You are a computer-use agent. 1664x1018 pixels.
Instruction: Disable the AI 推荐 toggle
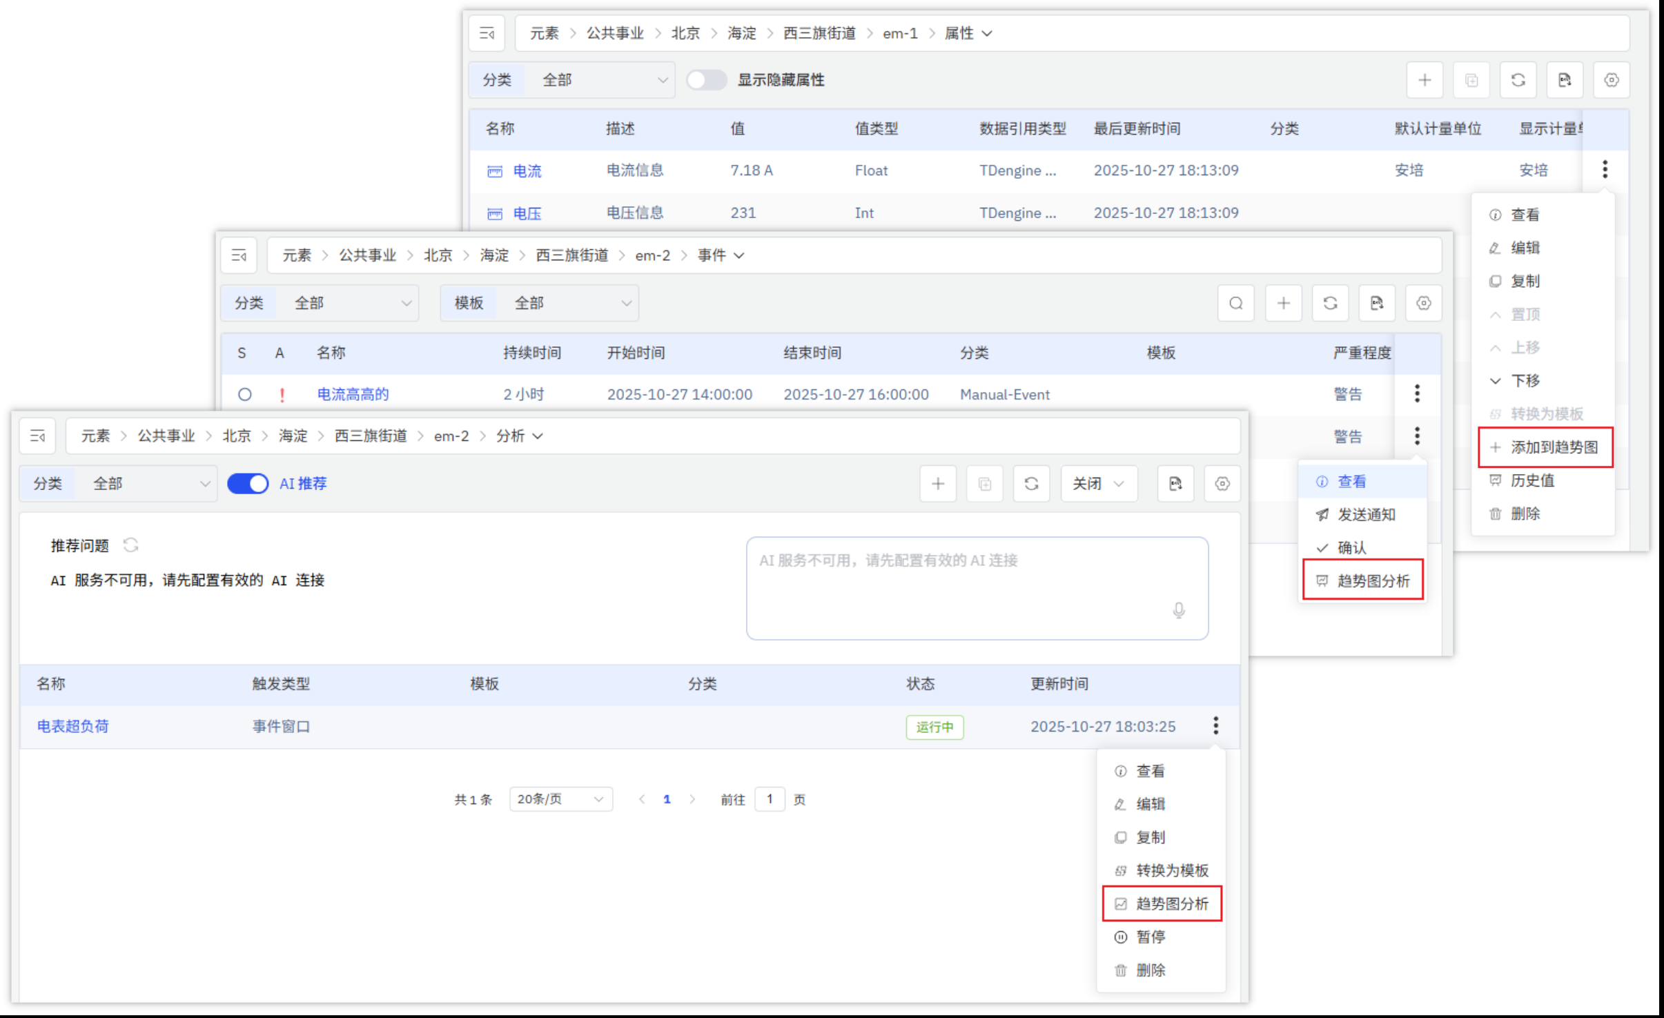point(248,484)
